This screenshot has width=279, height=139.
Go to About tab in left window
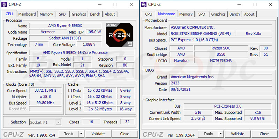pos(110,14)
